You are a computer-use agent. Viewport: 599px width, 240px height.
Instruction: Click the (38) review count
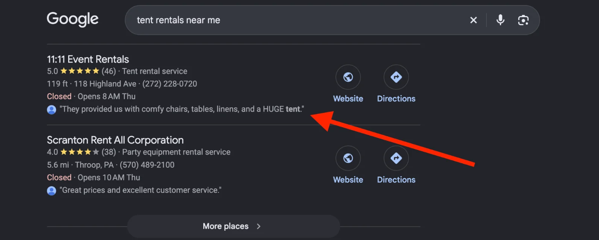point(109,152)
